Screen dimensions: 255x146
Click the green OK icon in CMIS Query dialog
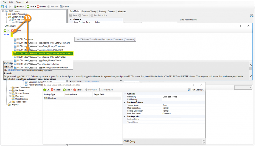pos(5,31)
